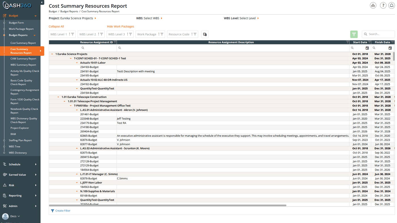Click the export/download icon at top right
397x223 pixels.
click(x=373, y=5)
